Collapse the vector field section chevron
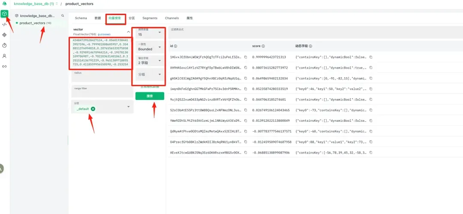 click(x=128, y=32)
